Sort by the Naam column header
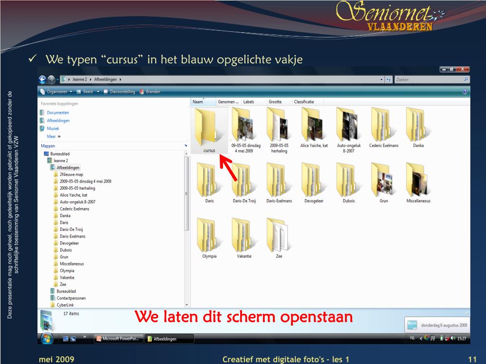 pyautogui.click(x=203, y=102)
